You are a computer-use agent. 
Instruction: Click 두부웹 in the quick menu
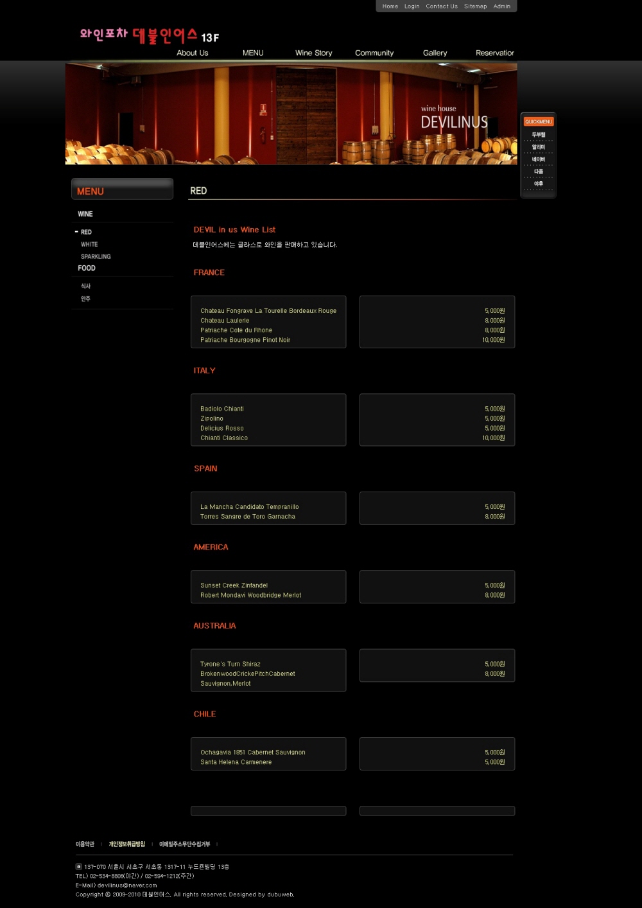pos(538,135)
